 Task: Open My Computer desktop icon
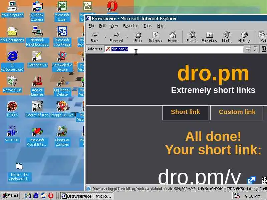point(12,9)
